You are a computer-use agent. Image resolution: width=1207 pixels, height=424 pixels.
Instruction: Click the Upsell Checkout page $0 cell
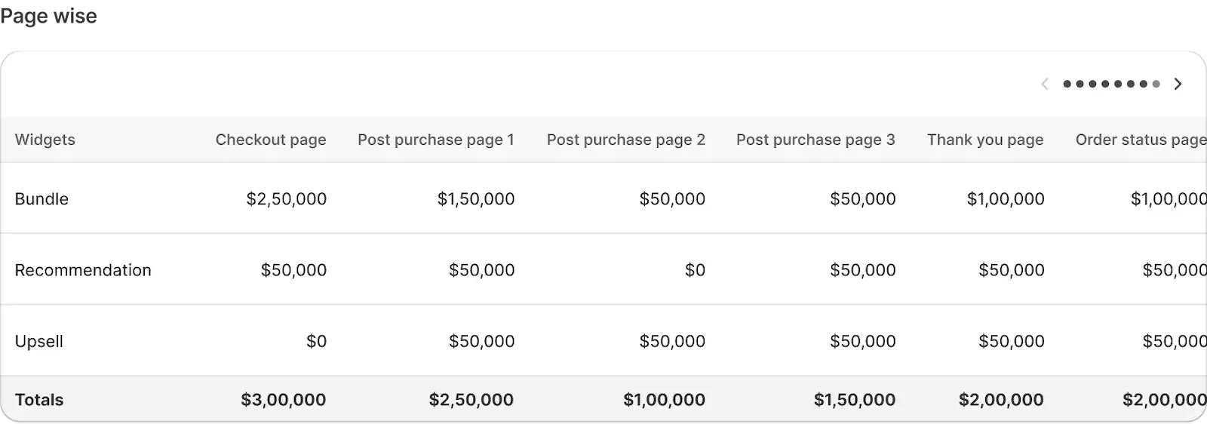316,341
